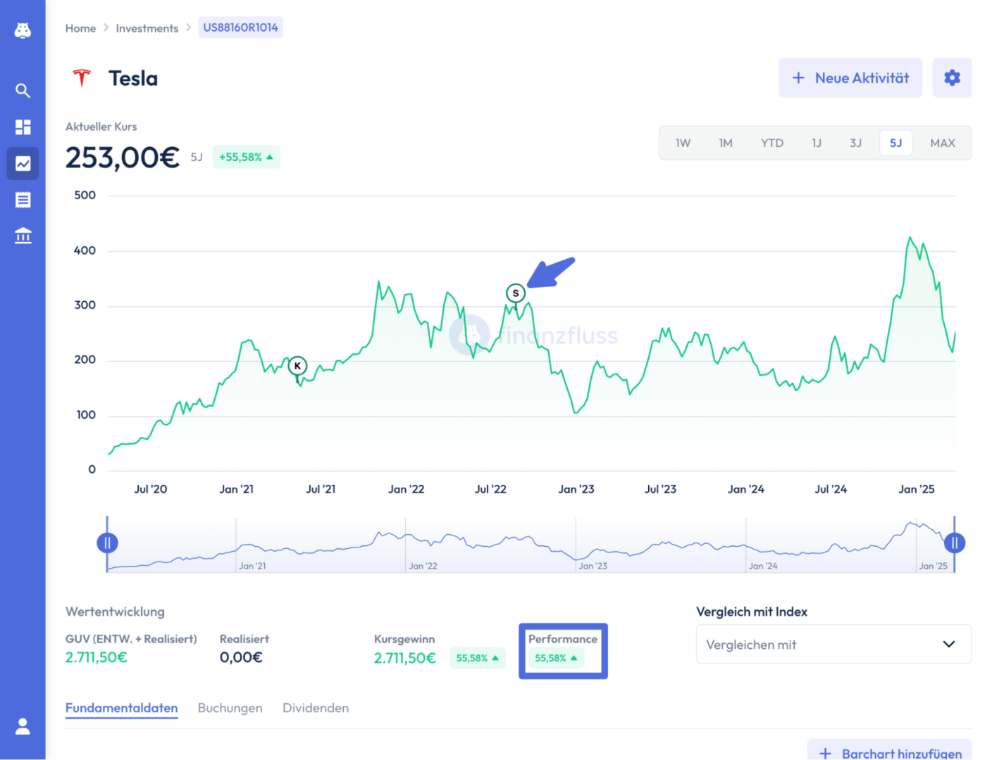The height and width of the screenshot is (760, 992).
Task: Open the settings gear button
Action: pos(952,78)
